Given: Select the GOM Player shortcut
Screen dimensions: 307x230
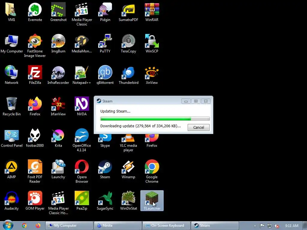Looking at the screenshot, I should [35, 201].
